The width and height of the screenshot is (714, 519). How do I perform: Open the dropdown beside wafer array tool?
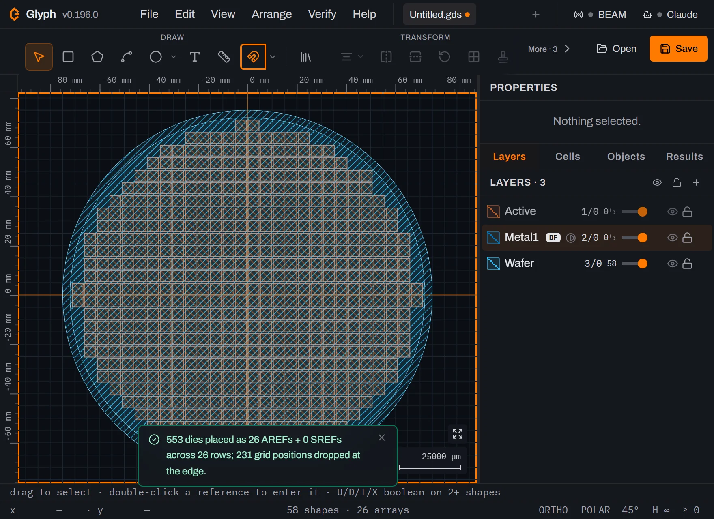(273, 57)
